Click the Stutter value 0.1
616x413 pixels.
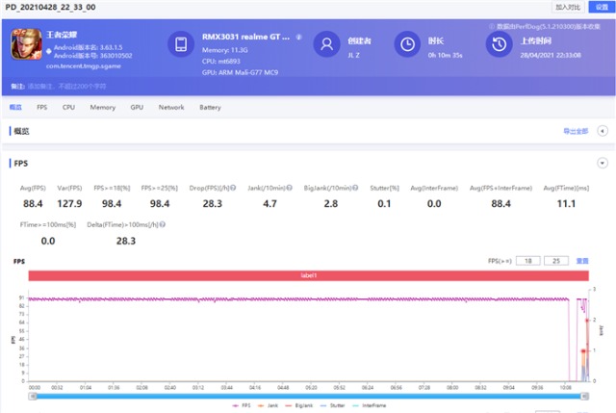click(x=384, y=203)
